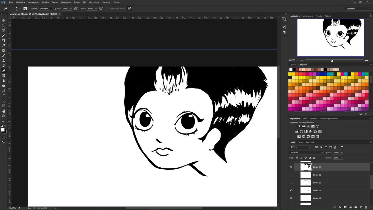Toggle Quick Mask mode icon
The height and width of the screenshot is (210, 373).
coord(4,137)
